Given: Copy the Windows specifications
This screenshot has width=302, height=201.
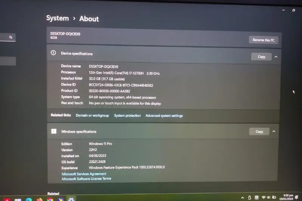Looking at the screenshot, I should click(x=259, y=132).
